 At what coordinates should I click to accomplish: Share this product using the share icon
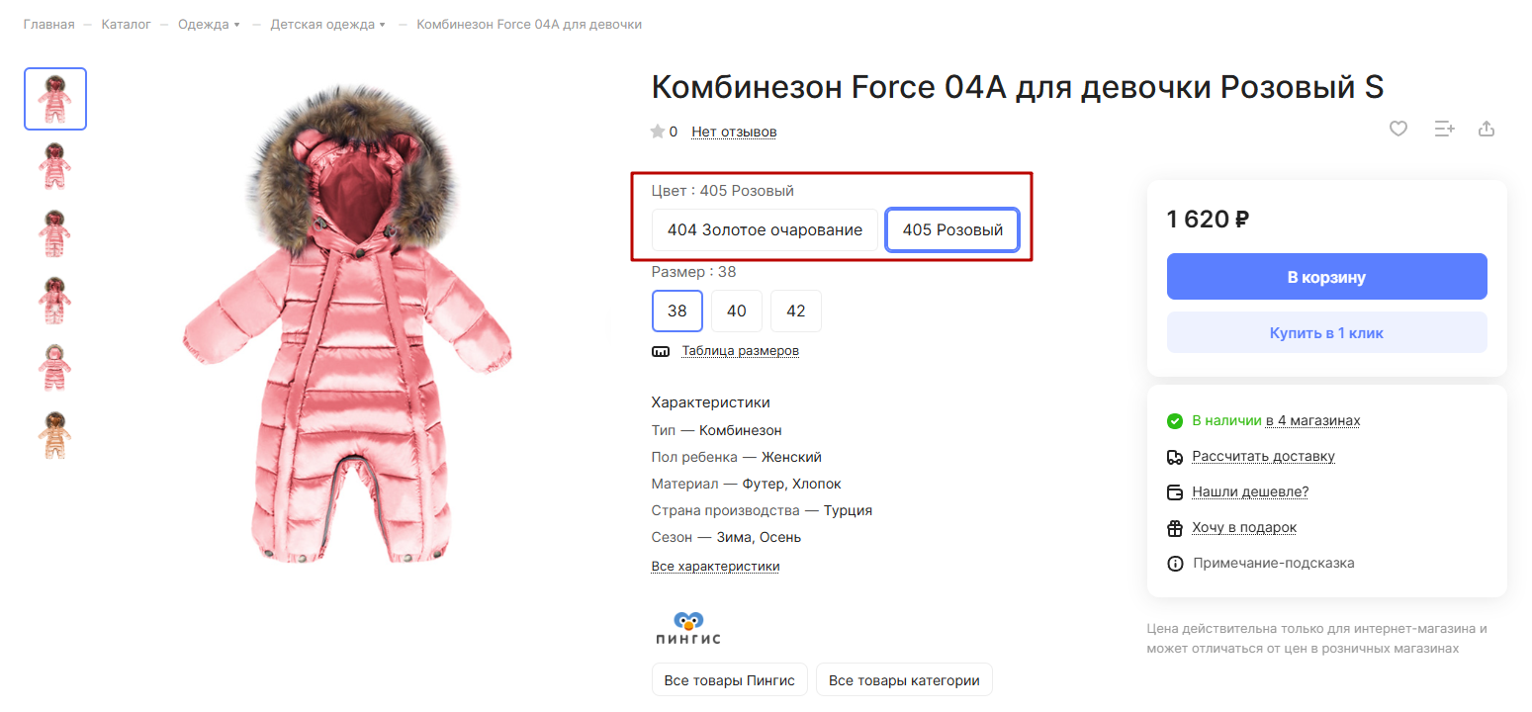point(1486,129)
